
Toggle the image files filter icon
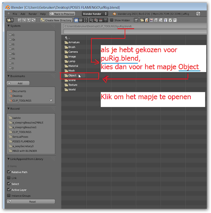click(151, 20)
